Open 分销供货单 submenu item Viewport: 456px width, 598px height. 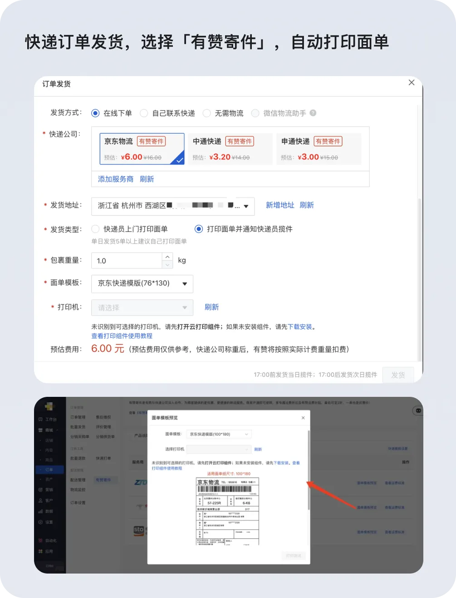105,437
